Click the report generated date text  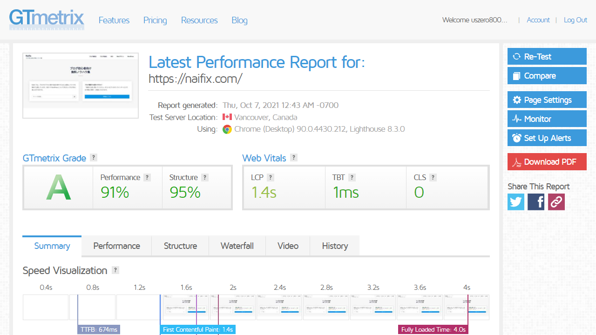(x=281, y=105)
